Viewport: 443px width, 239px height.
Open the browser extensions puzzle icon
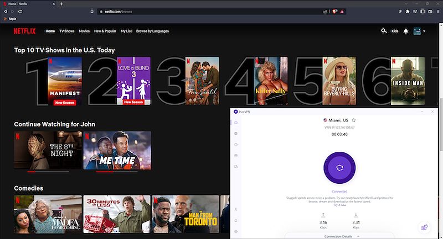(408, 12)
